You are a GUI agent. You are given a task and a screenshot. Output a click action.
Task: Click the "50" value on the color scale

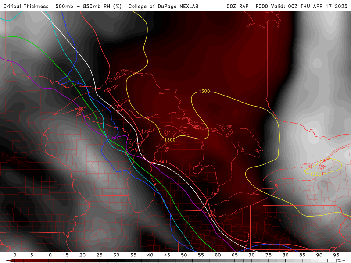[x=184, y=255]
